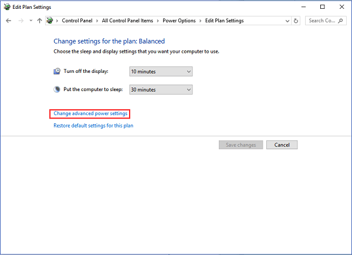352x255 pixels.
Task: Click the forward navigation arrow
Action: 21,21
